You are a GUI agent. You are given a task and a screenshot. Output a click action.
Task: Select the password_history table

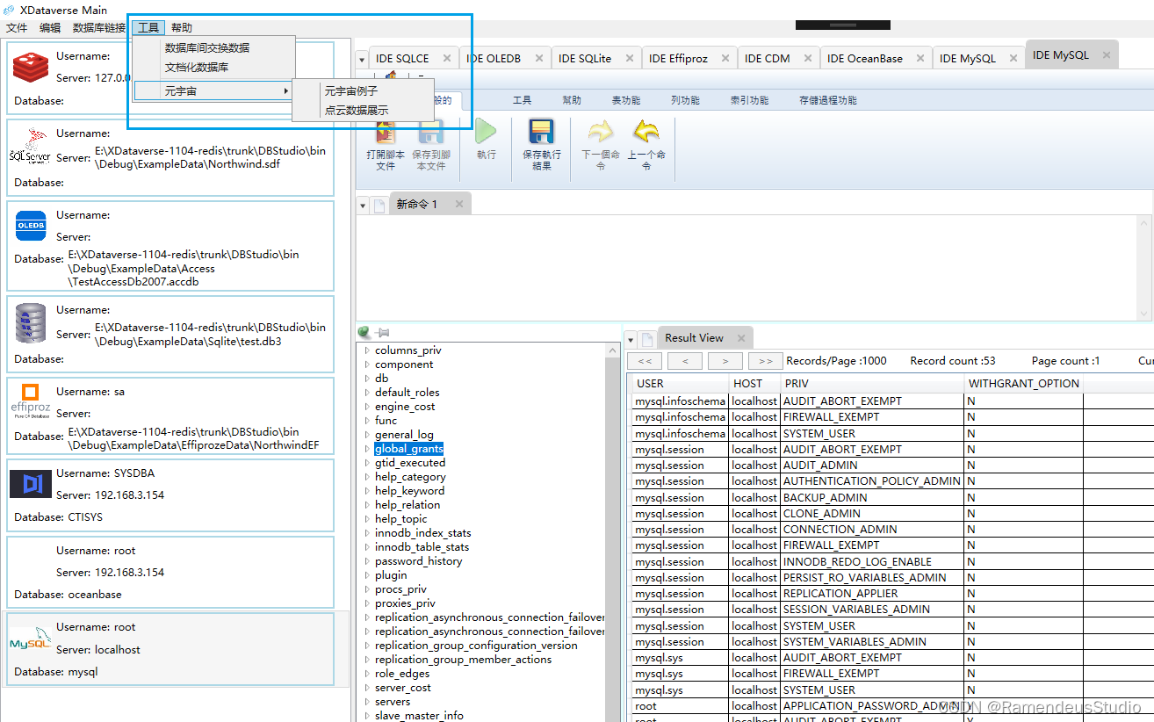[x=418, y=561]
